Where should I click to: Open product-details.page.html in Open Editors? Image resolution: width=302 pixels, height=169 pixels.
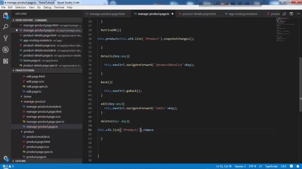point(47,36)
